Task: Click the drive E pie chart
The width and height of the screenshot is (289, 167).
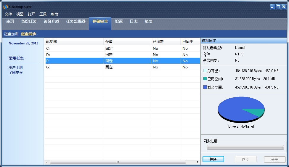Action: [x=241, y=110]
